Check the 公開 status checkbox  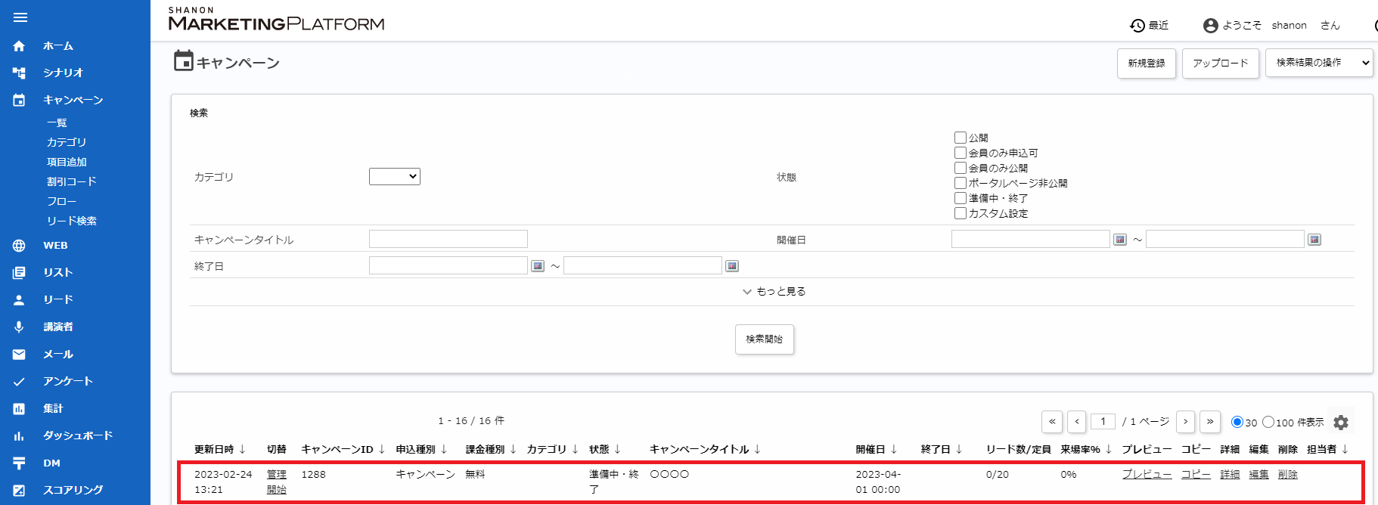coord(961,138)
